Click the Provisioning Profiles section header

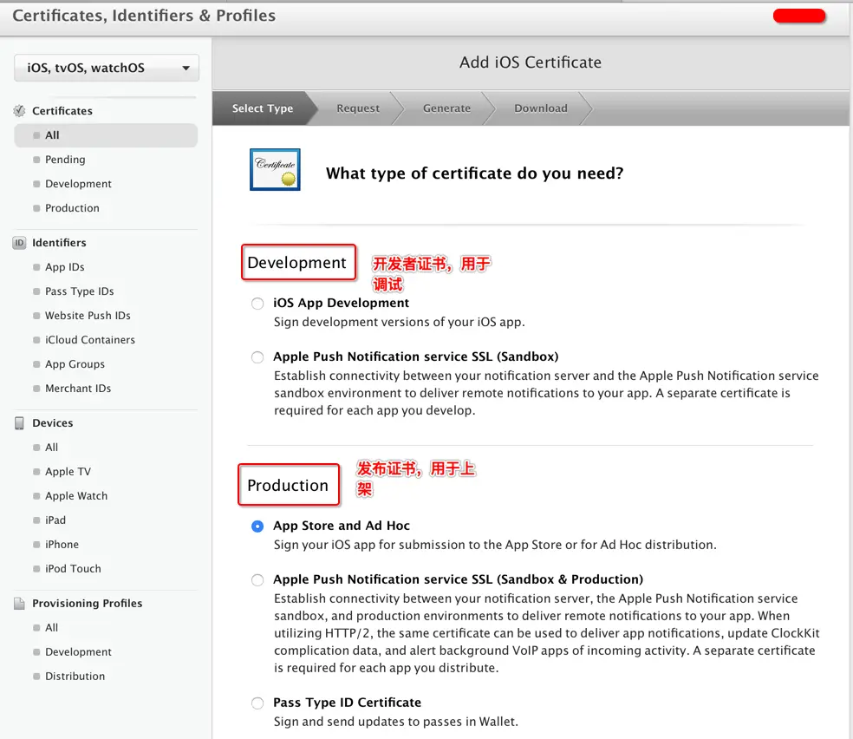pyautogui.click(x=87, y=604)
